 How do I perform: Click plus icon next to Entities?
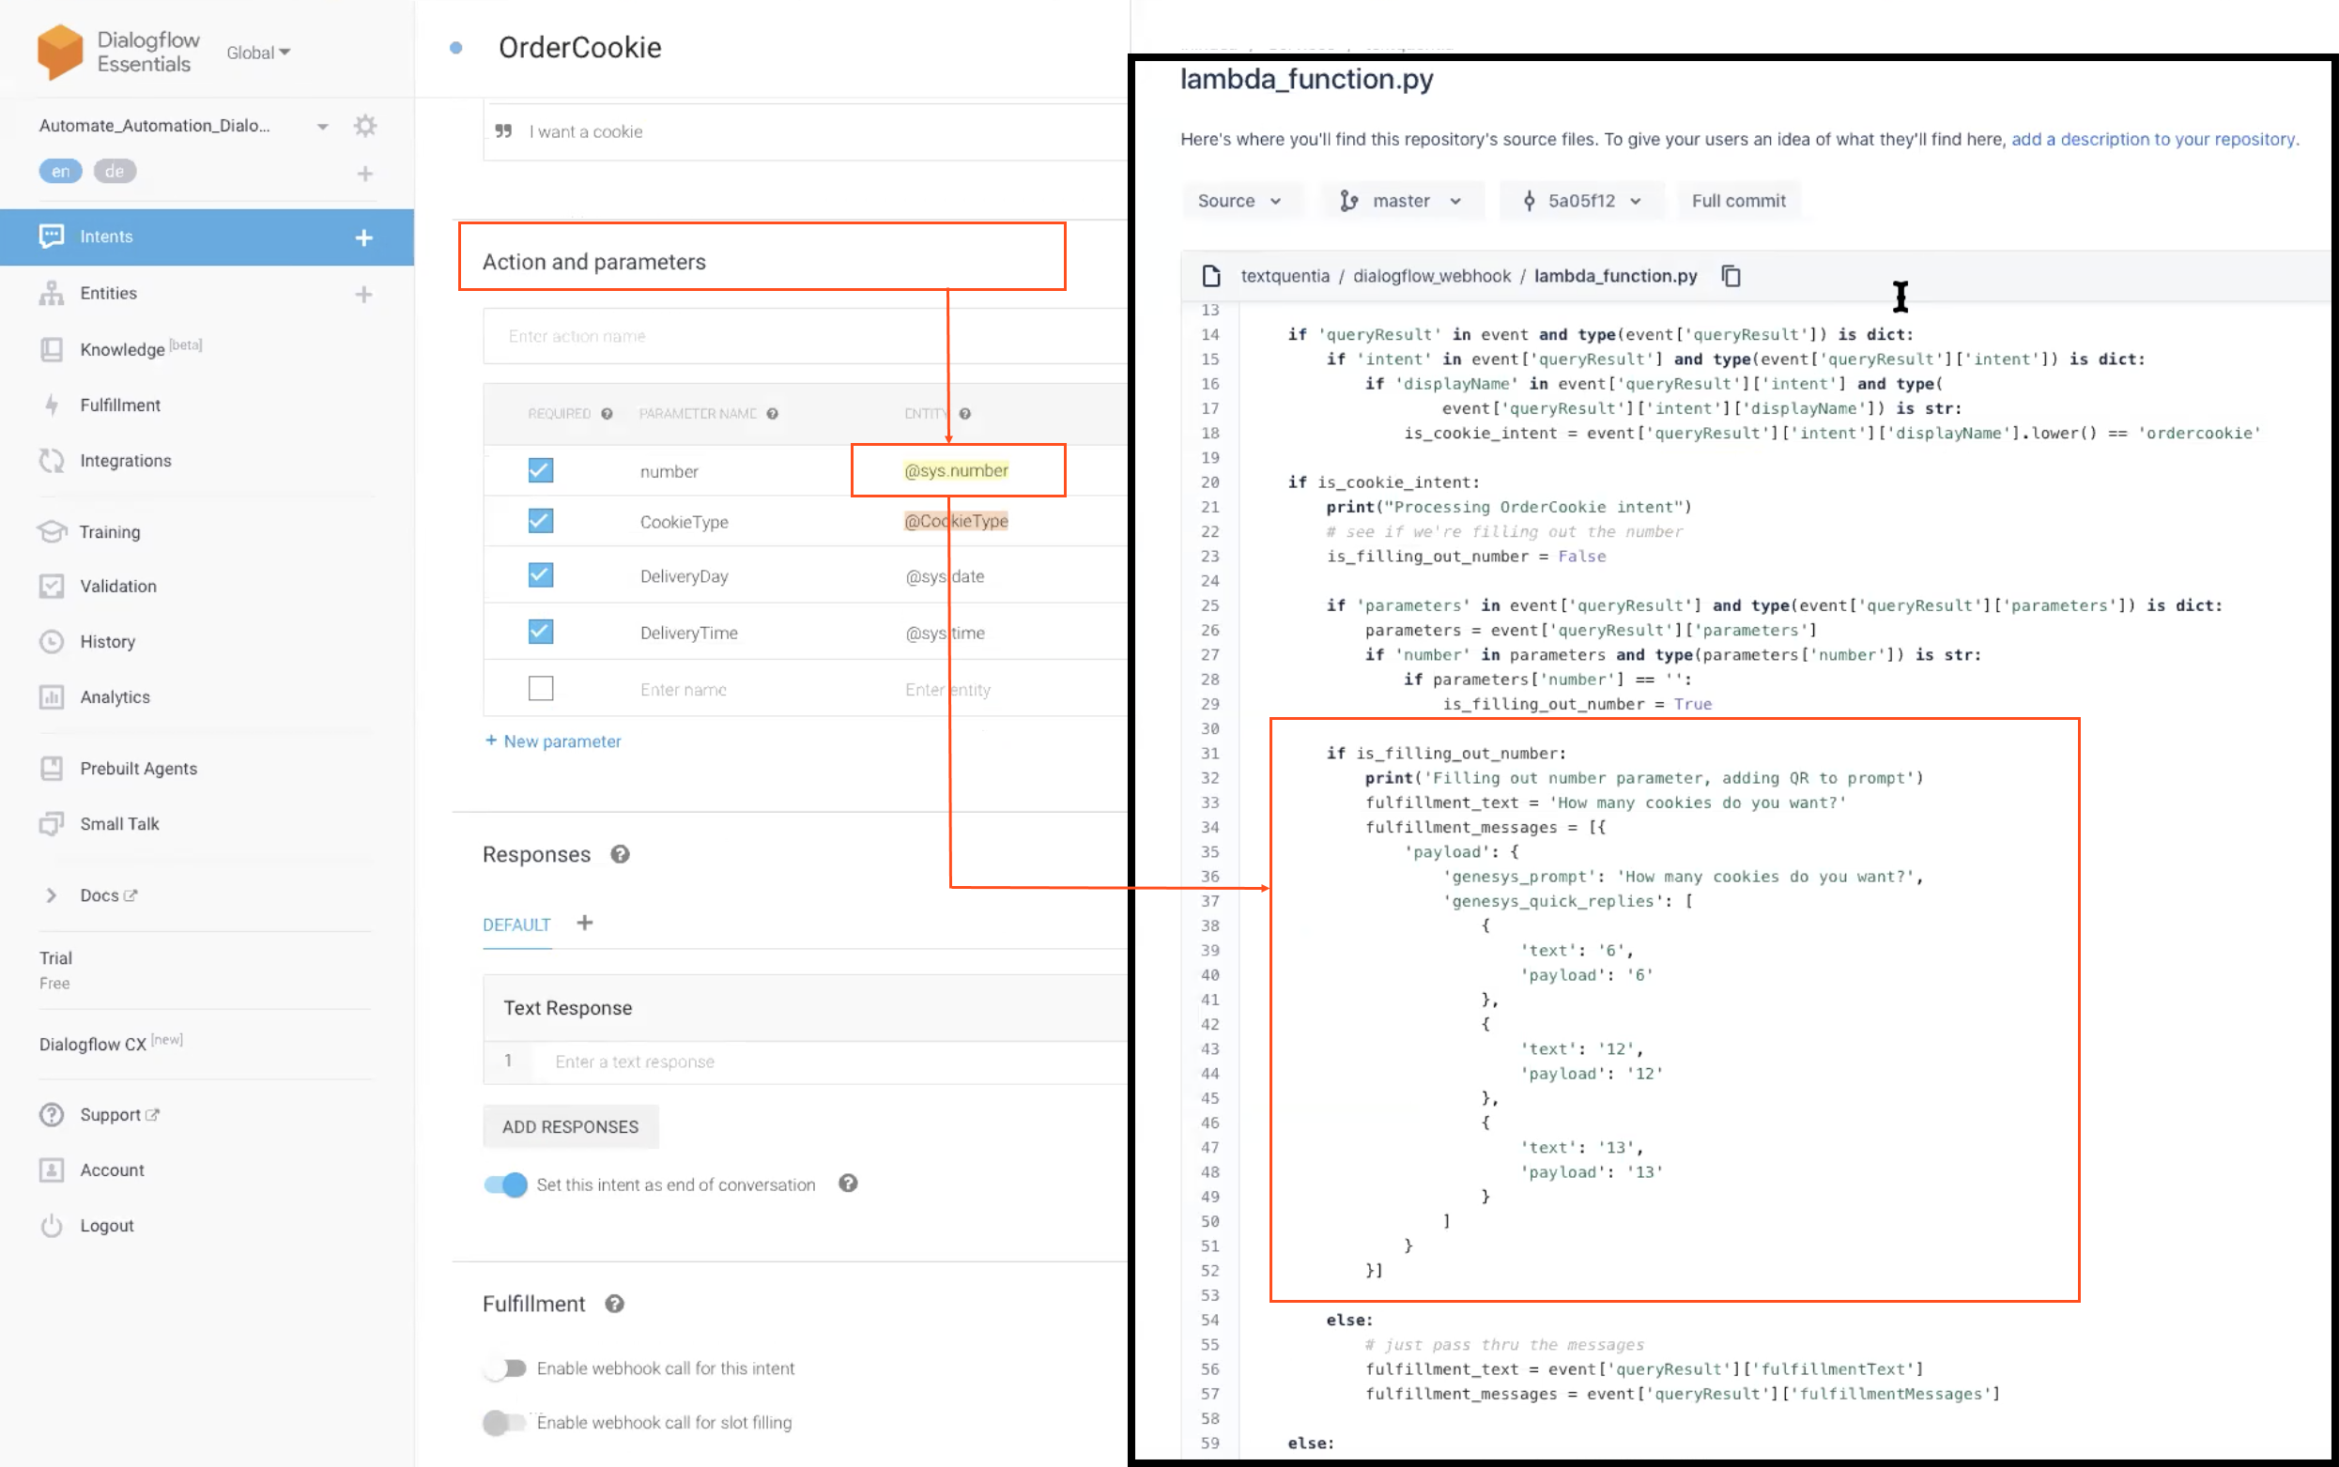pos(364,294)
